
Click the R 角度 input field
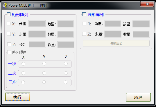pyautogui.click(x=112, y=24)
